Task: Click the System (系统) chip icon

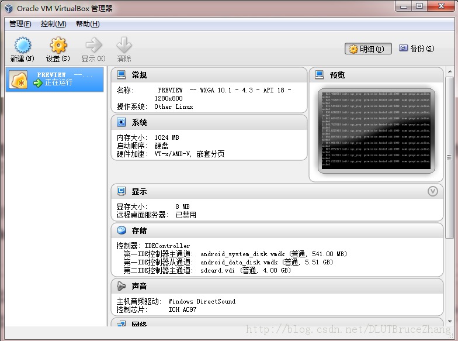Action: (x=122, y=122)
